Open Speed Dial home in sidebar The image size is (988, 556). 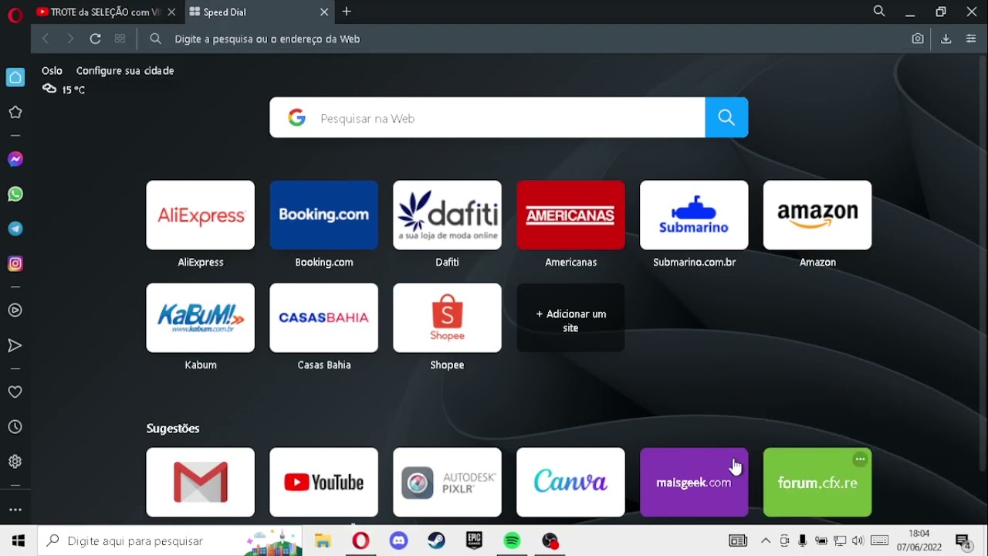point(15,77)
